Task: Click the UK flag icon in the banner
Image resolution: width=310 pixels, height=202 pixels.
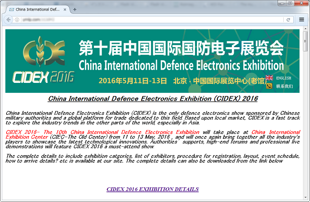Action: 269,78
